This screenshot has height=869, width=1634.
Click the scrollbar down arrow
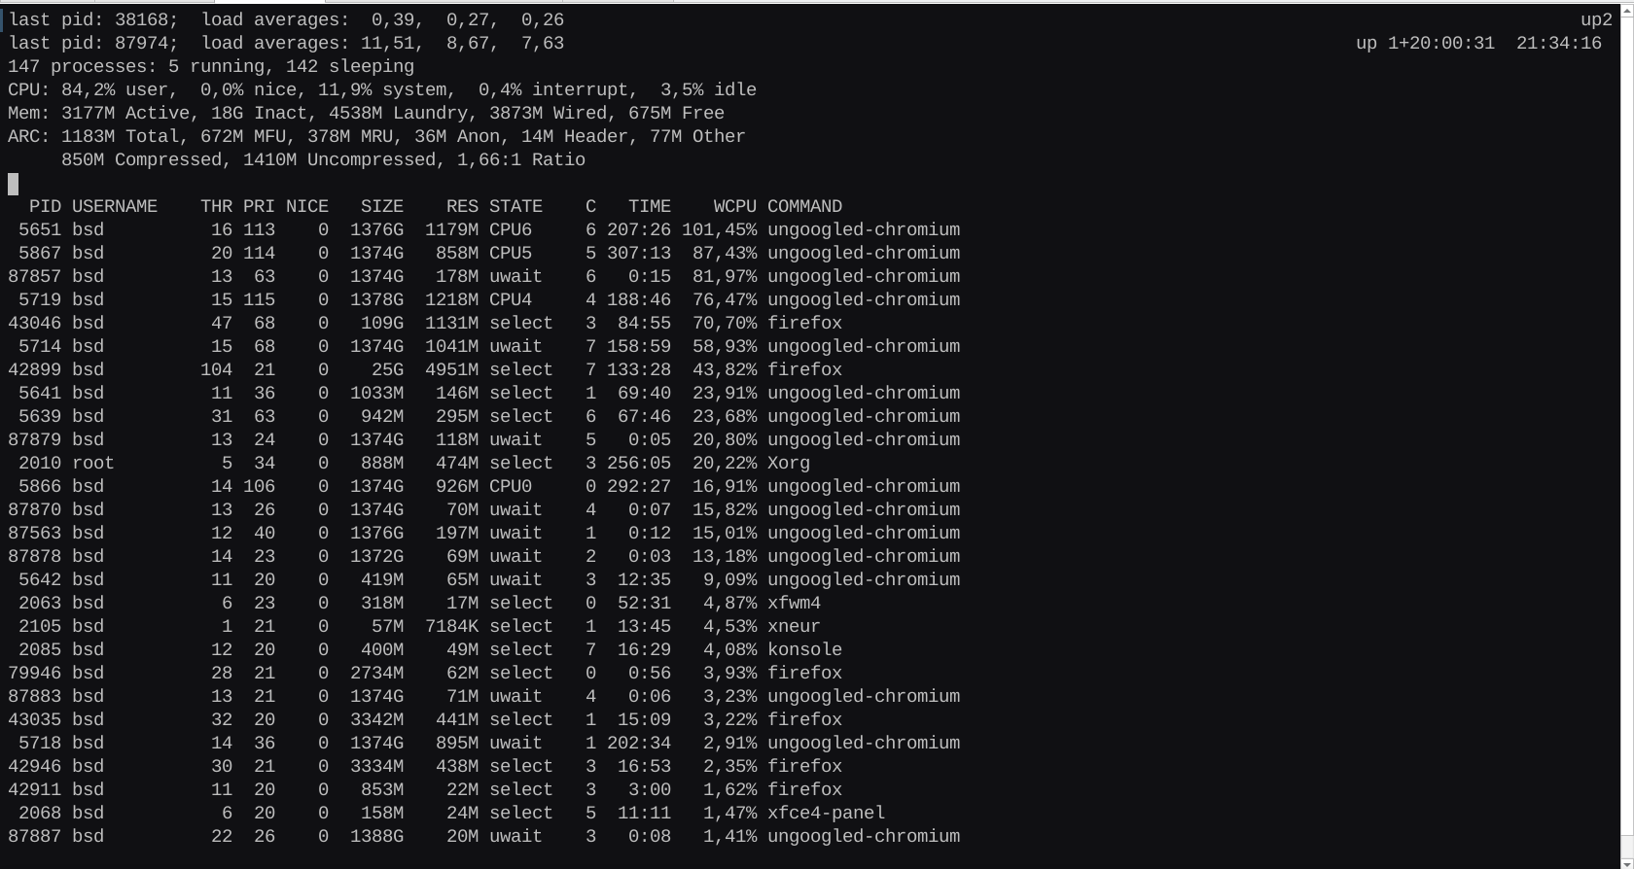(x=1626, y=861)
